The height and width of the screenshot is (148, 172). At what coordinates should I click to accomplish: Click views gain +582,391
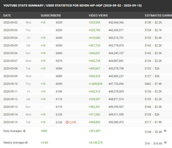[94, 107]
